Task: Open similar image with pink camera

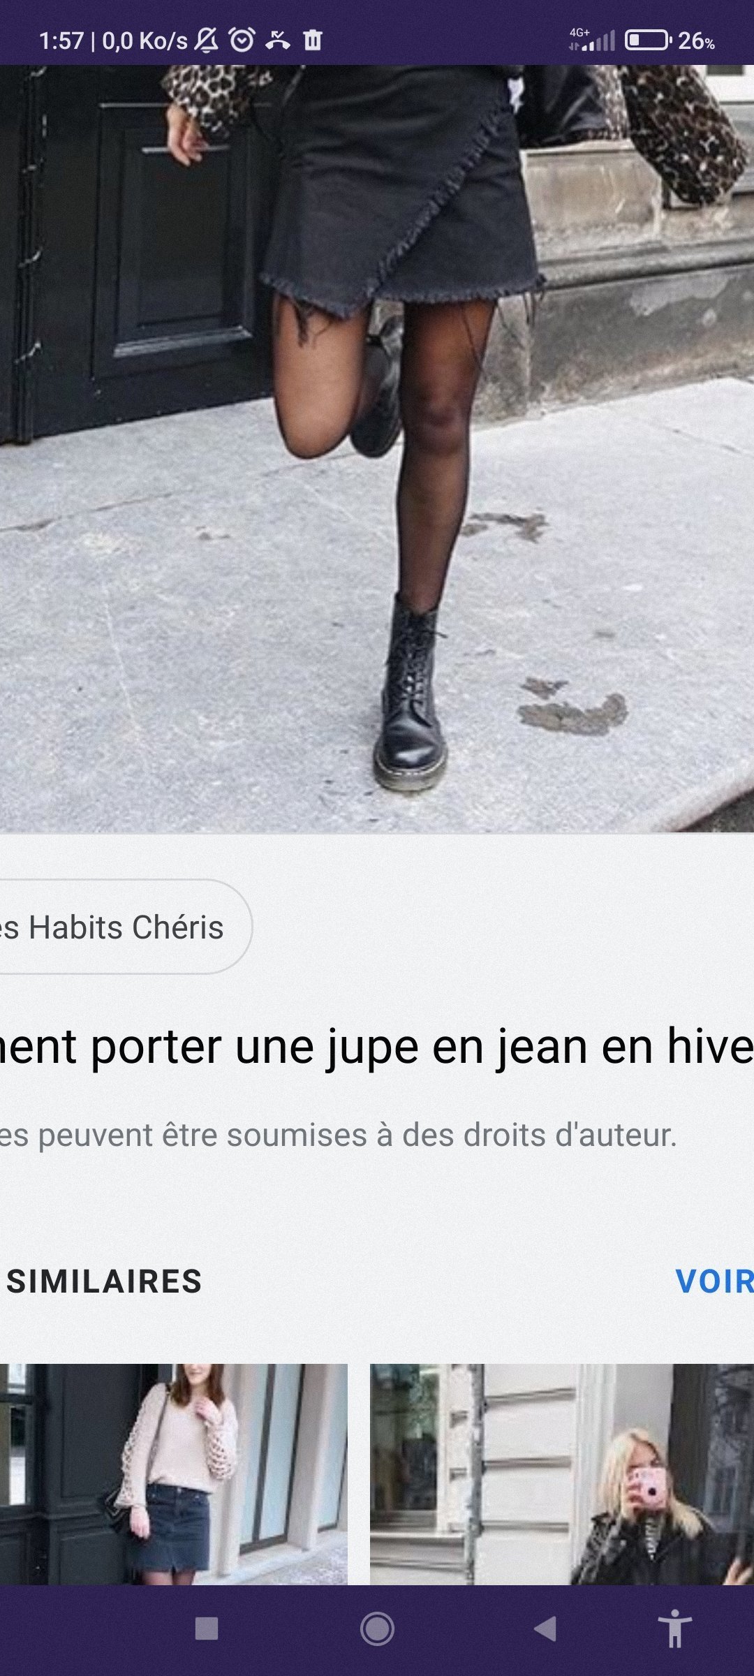Action: coord(562,1475)
